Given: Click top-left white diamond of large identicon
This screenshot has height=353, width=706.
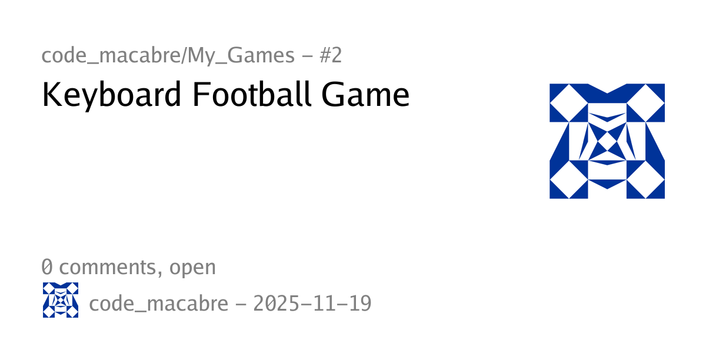Looking at the screenshot, I should coord(568,103).
